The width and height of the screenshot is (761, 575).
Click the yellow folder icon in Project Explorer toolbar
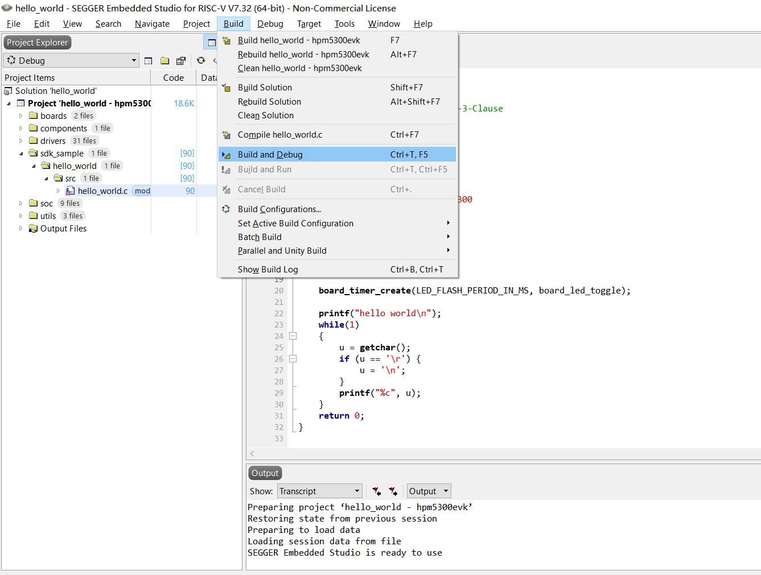(x=165, y=60)
